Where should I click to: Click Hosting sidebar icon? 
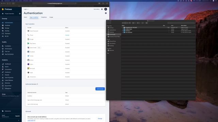[x=3, y=31]
